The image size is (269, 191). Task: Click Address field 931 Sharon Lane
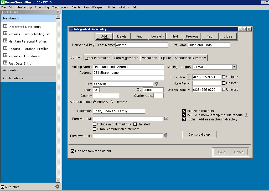point(128,73)
